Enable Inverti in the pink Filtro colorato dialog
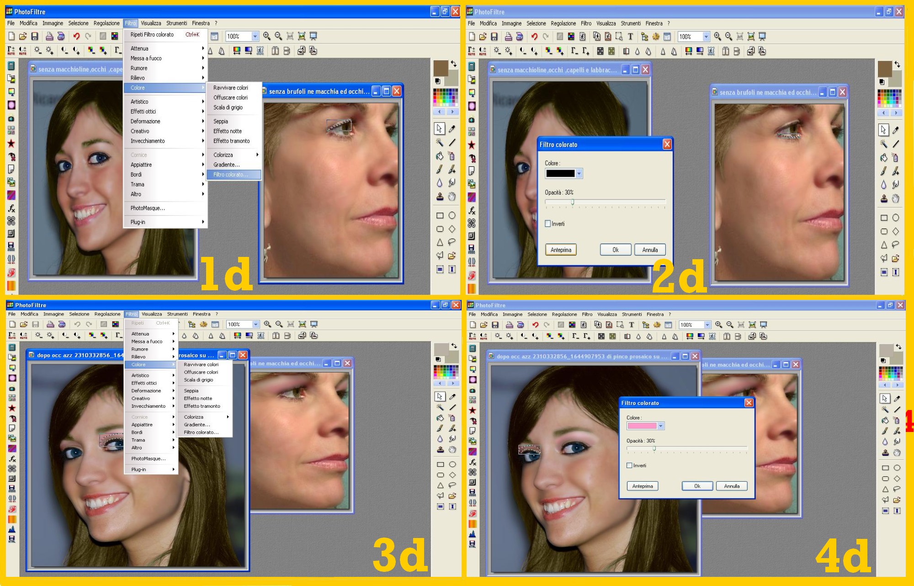Screen dimensions: 914x586 pos(629,465)
